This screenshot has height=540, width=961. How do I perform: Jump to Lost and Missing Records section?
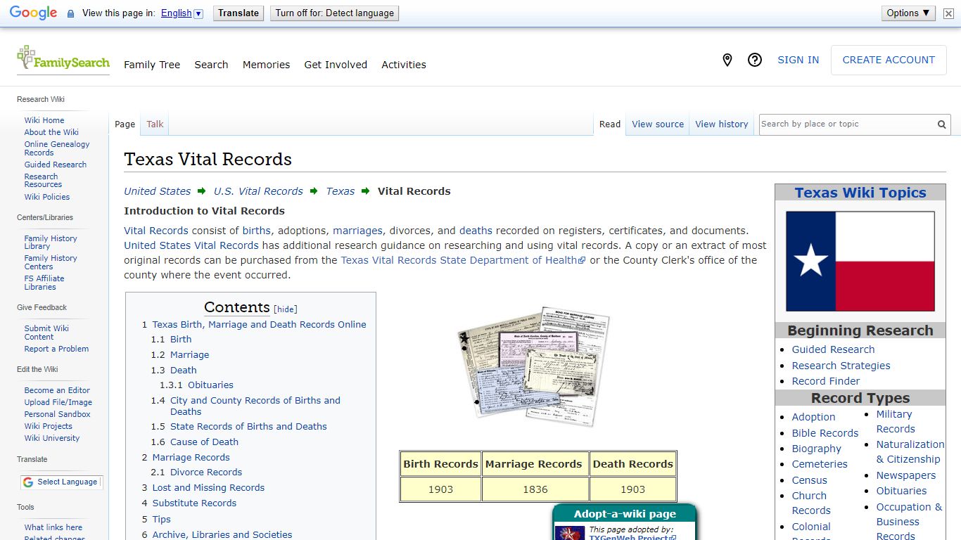pyautogui.click(x=208, y=488)
